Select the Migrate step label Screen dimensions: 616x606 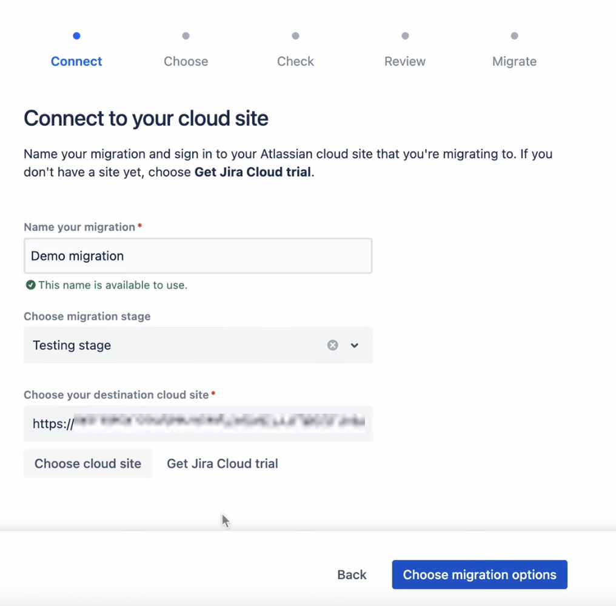pos(514,61)
